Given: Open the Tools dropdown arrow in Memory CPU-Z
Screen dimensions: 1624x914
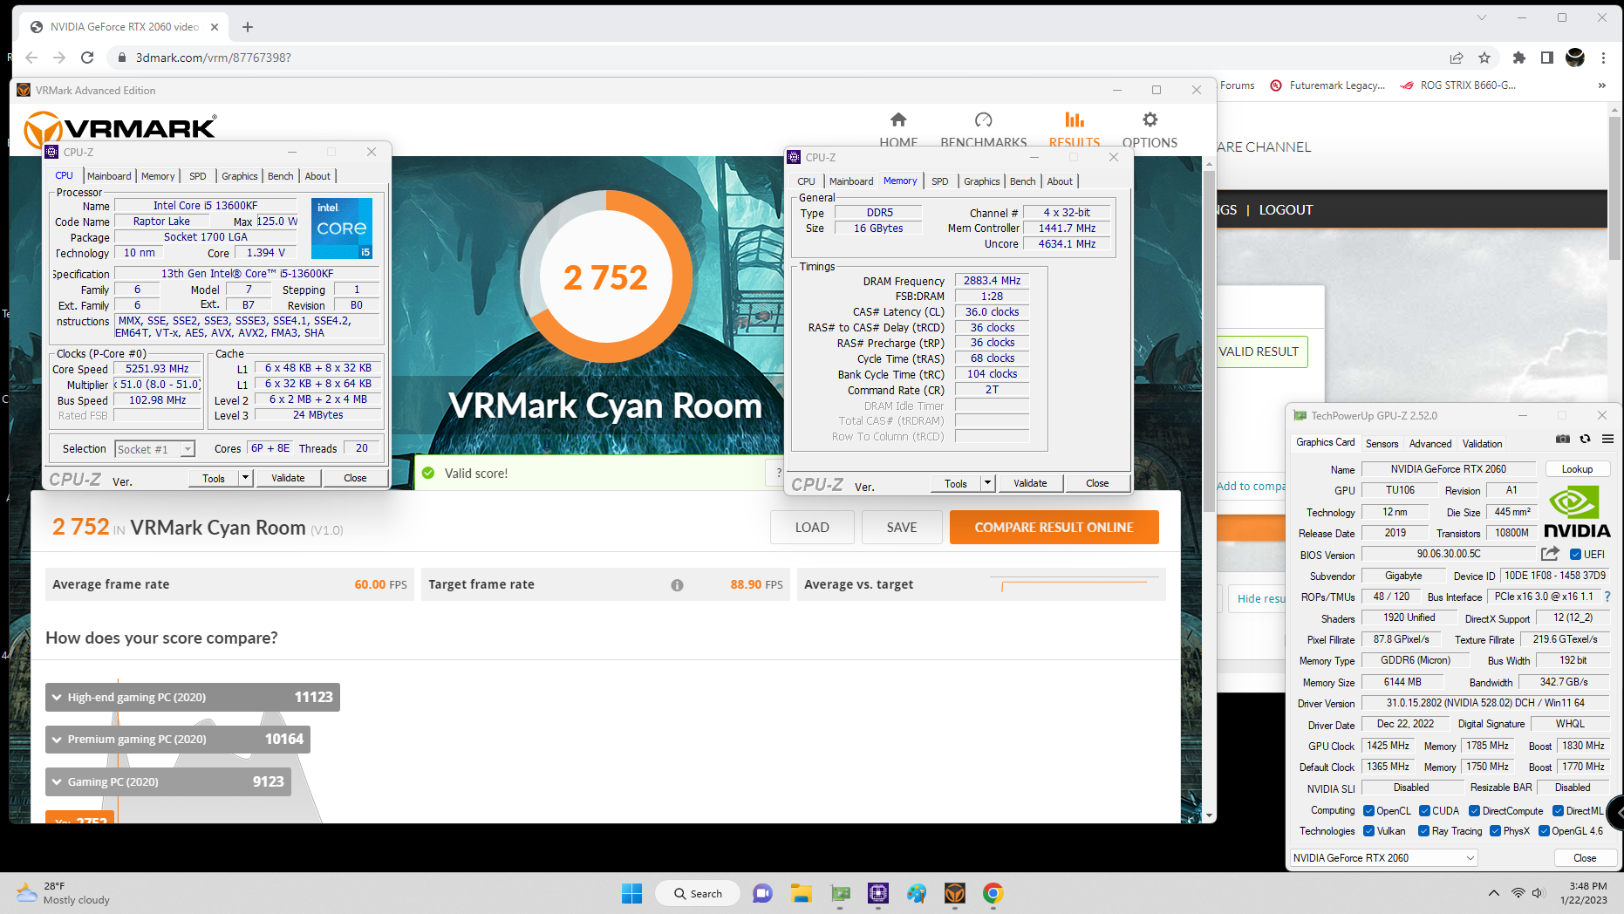Looking at the screenshot, I should tap(988, 483).
